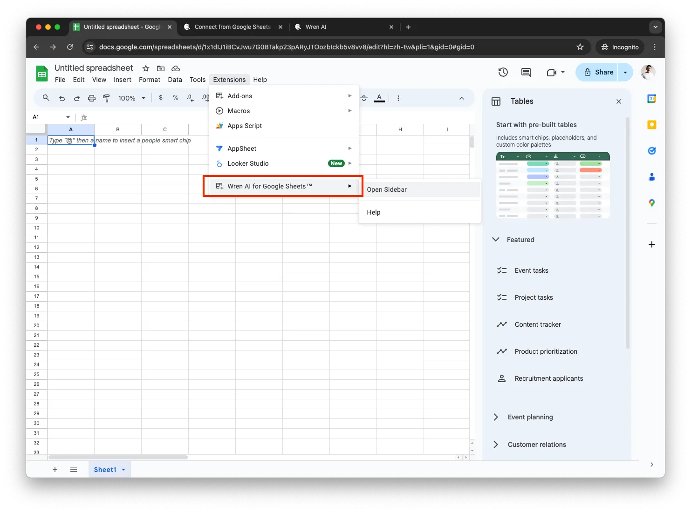Image resolution: width=691 pixels, height=512 pixels.
Task: Open the version history
Action: pyautogui.click(x=503, y=72)
